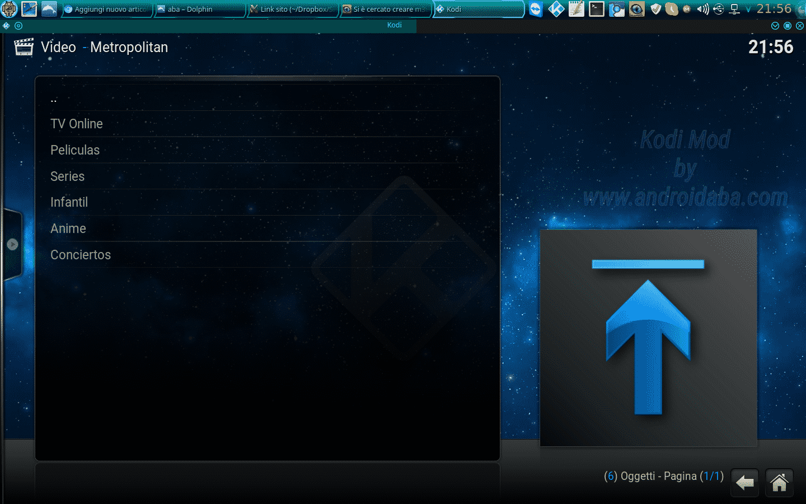Switch to 'aba – Dolphin' task
This screenshot has height=504, width=806.
[200, 9]
